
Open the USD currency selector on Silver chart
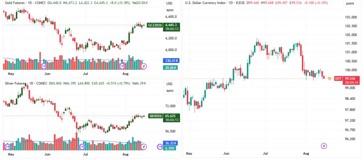tap(169, 84)
